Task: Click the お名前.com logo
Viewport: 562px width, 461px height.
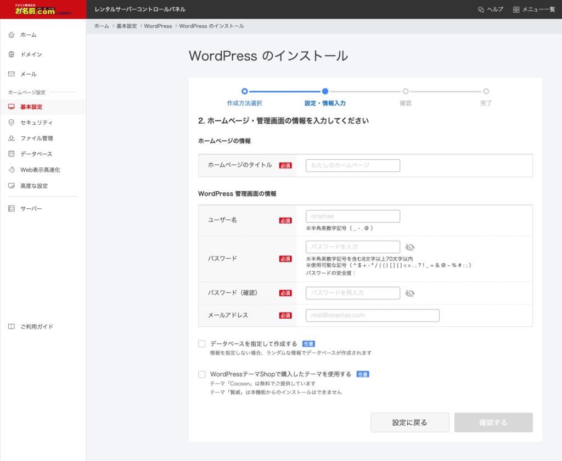Action: click(43, 10)
